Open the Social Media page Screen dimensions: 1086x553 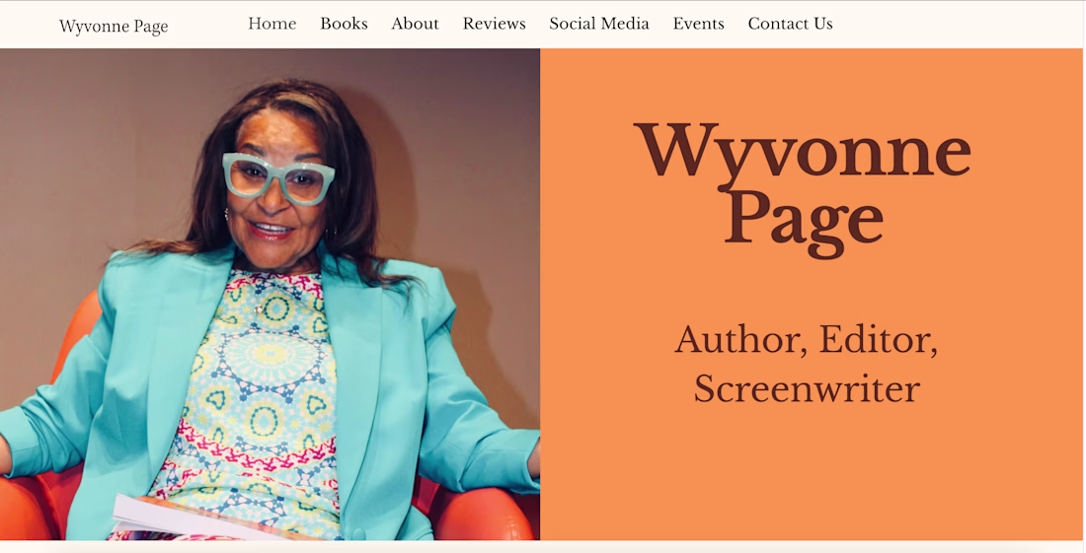(599, 25)
